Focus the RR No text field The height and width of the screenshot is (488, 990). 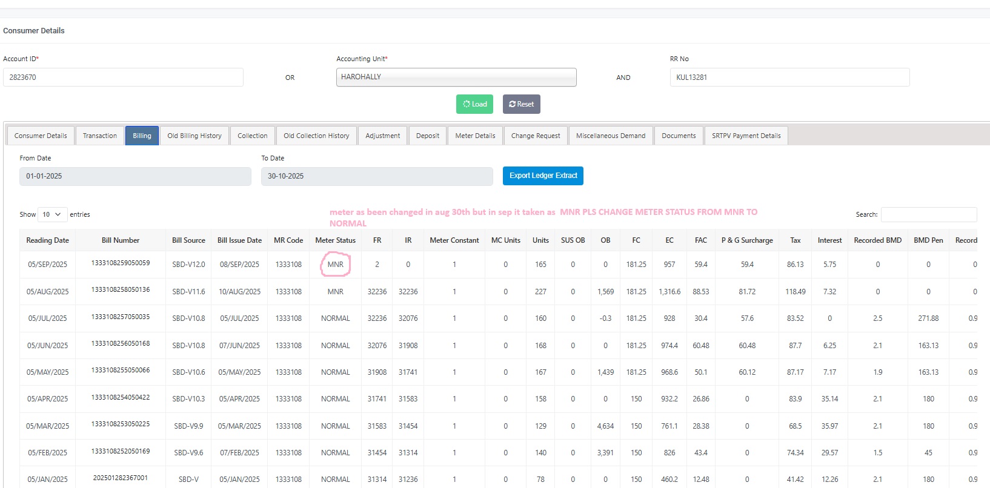click(x=789, y=77)
